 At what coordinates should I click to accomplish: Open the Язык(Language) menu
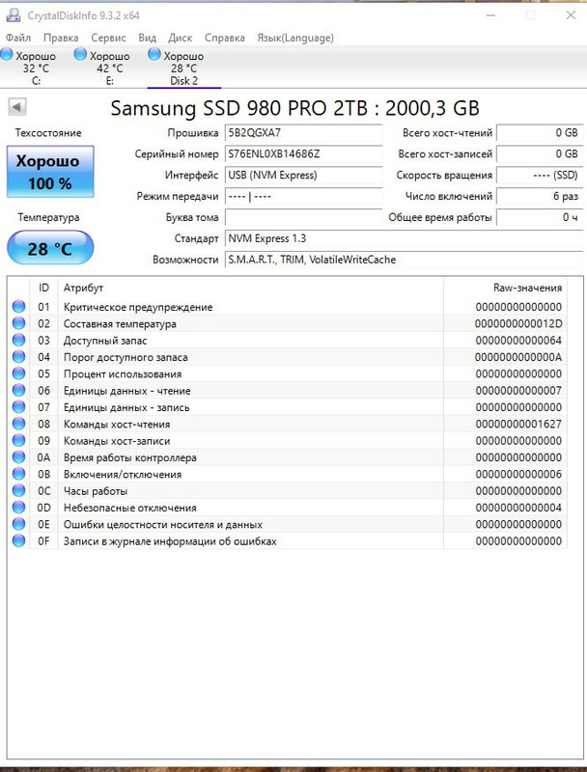coord(295,38)
